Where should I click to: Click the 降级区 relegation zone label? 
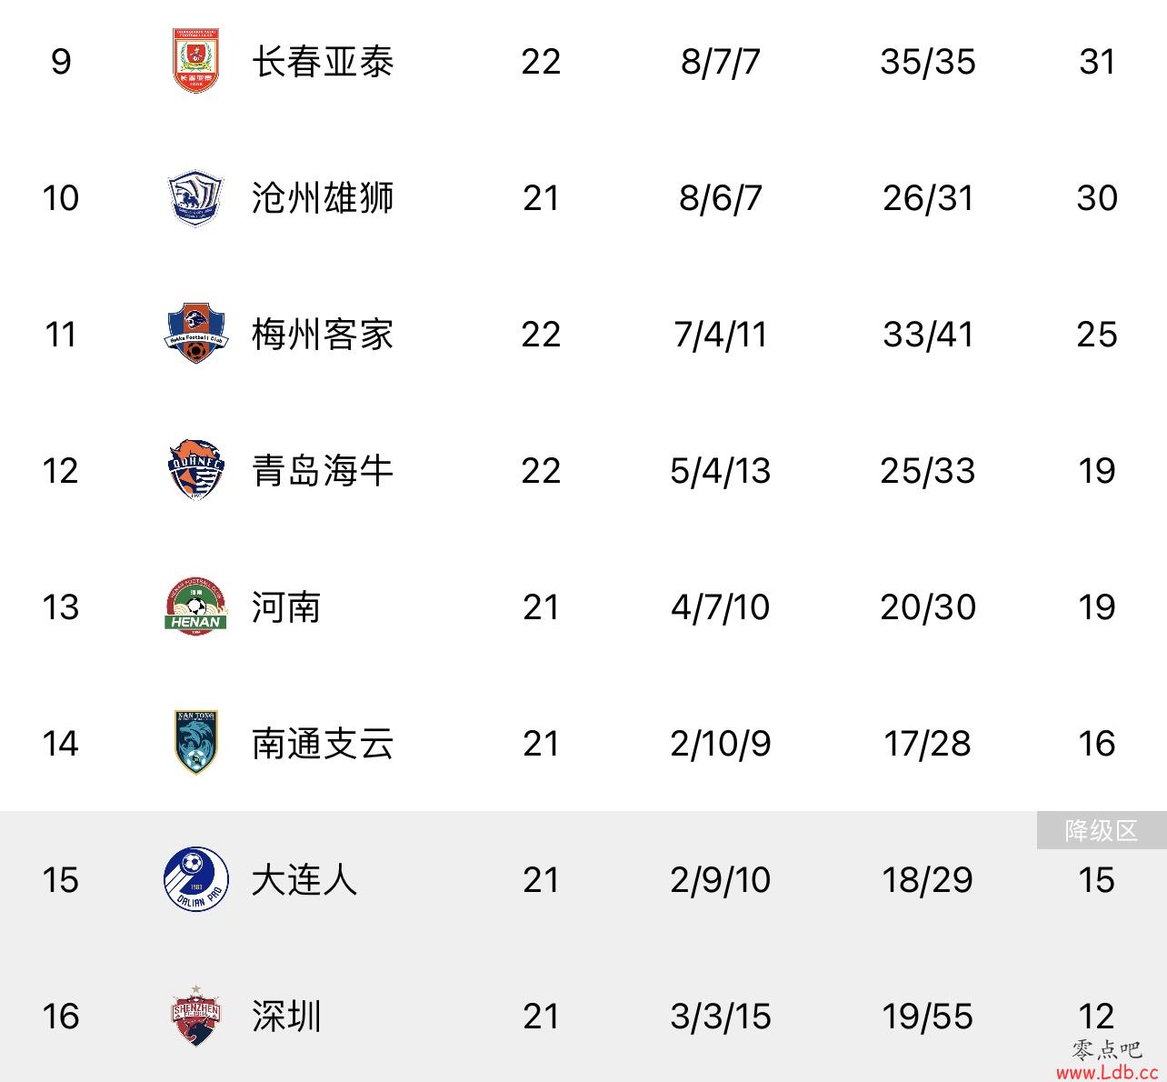coord(1102,830)
